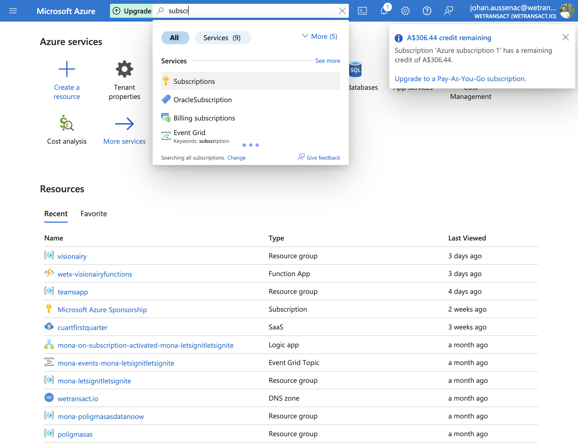The height and width of the screenshot is (447, 578).
Task: Select Event Grid search result
Action: pos(251,136)
